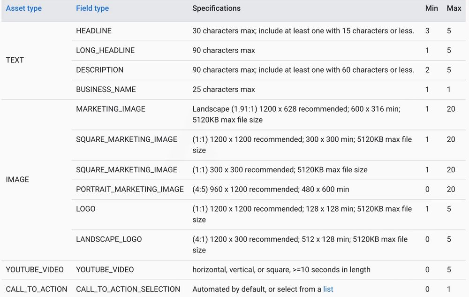Screen dimensions: 469x297
Task: Click the '25 characters max' specification text
Action: (x=224, y=89)
